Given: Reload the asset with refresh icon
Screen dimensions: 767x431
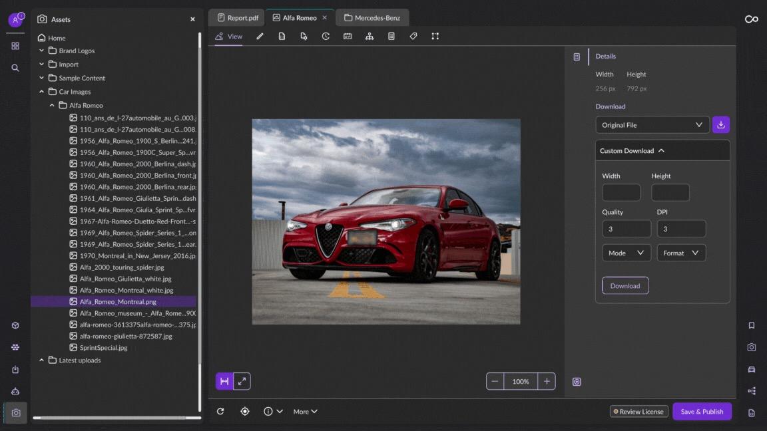Looking at the screenshot, I should [220, 412].
